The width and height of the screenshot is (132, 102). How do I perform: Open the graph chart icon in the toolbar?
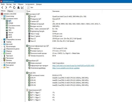click(22, 8)
